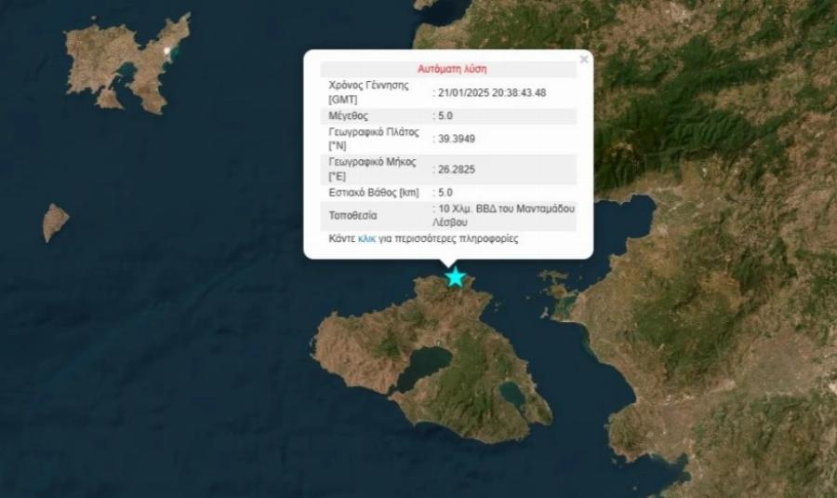Click the cyan star epicenter marker
This screenshot has height=498, width=837.
coord(455,276)
